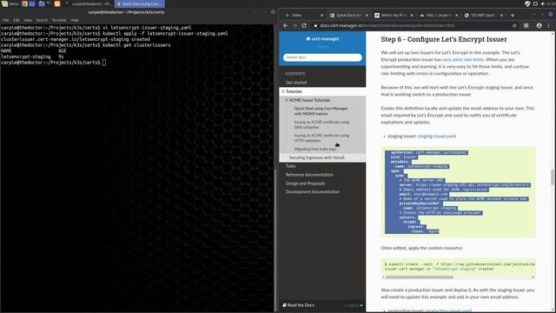The height and width of the screenshot is (313, 556).
Task: Close the DD-WRT browser tab
Action: pyautogui.click(x=502, y=16)
